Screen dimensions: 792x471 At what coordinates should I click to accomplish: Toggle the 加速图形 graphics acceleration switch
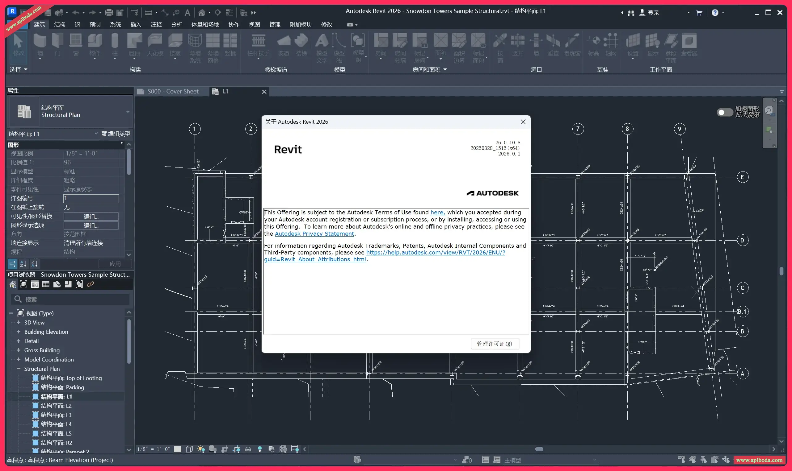(725, 112)
